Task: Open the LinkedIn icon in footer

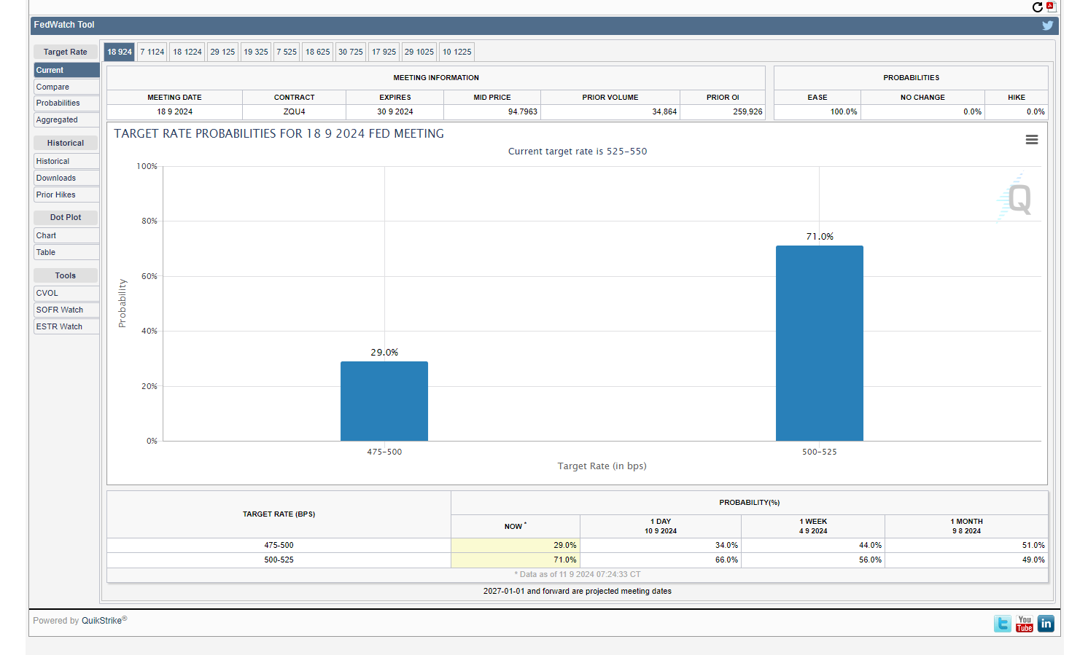Action: coord(1046,624)
